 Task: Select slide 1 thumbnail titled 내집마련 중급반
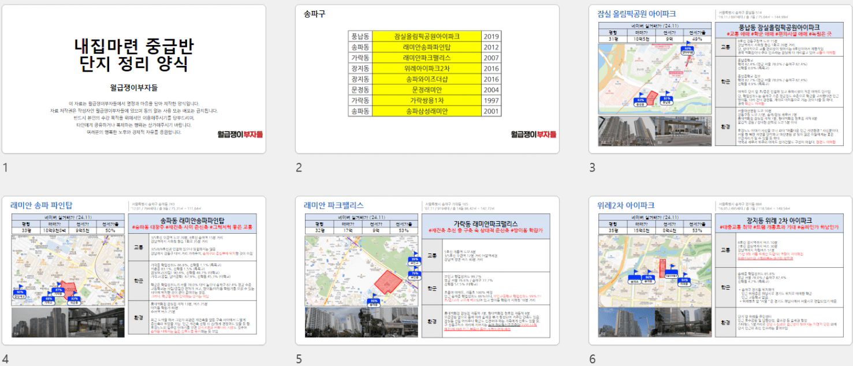pyautogui.click(x=134, y=79)
